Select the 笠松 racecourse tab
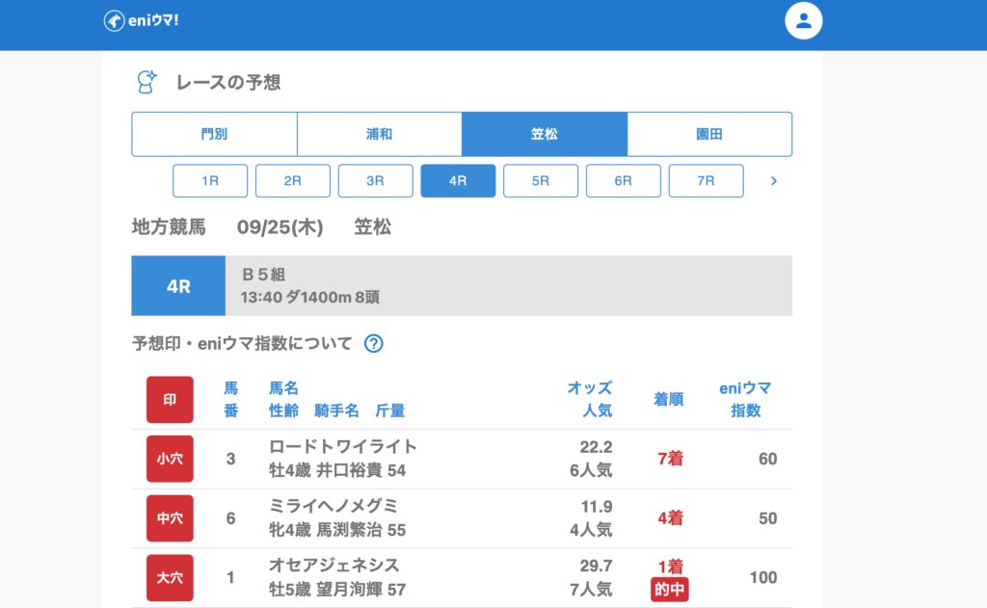The width and height of the screenshot is (987, 608). [545, 134]
